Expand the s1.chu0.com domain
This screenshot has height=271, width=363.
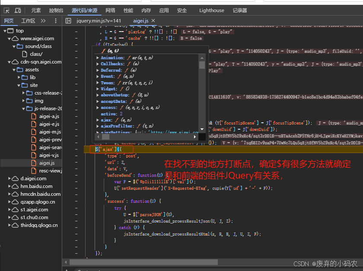coord(10,217)
